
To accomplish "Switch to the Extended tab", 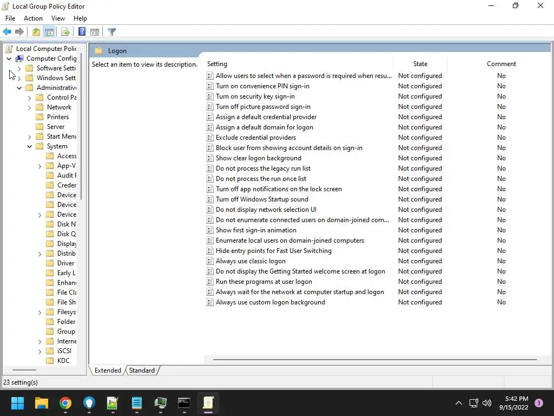I will (108, 370).
